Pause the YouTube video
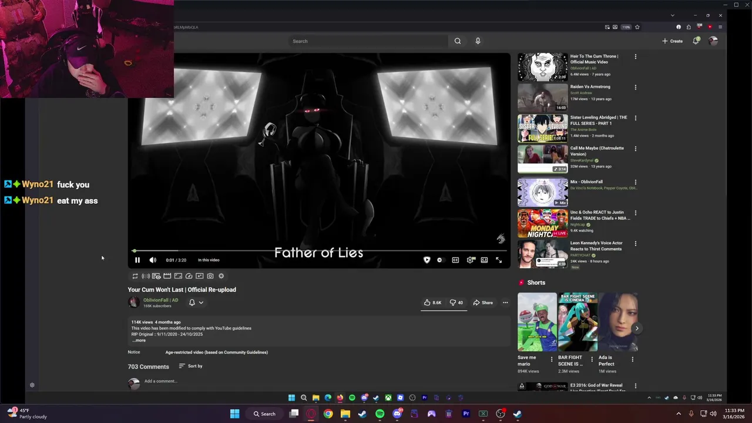 tap(137, 260)
